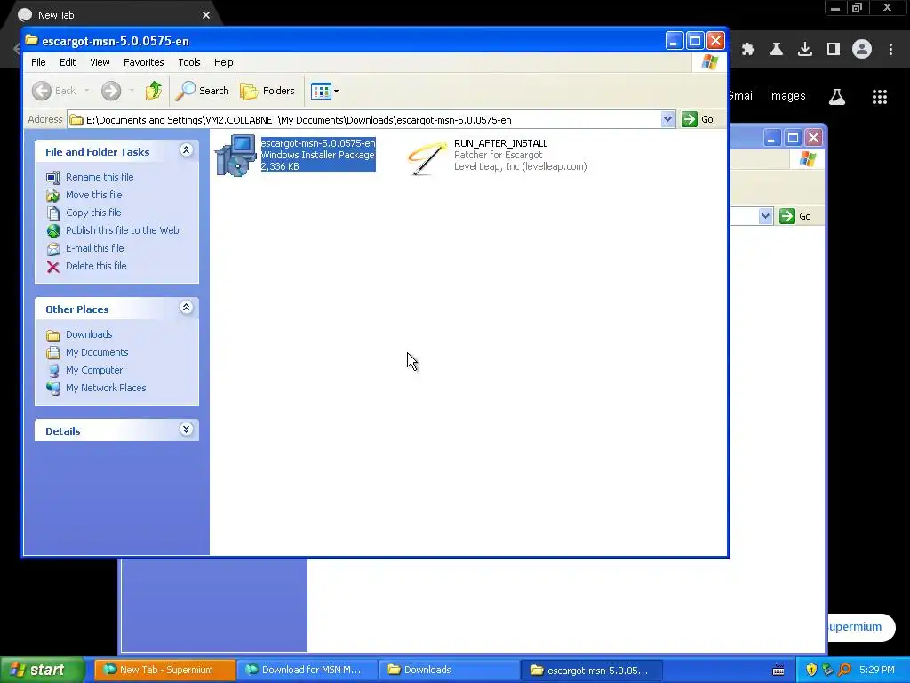
Task: Click the Back arrow toolbar icon
Action: pyautogui.click(x=42, y=91)
